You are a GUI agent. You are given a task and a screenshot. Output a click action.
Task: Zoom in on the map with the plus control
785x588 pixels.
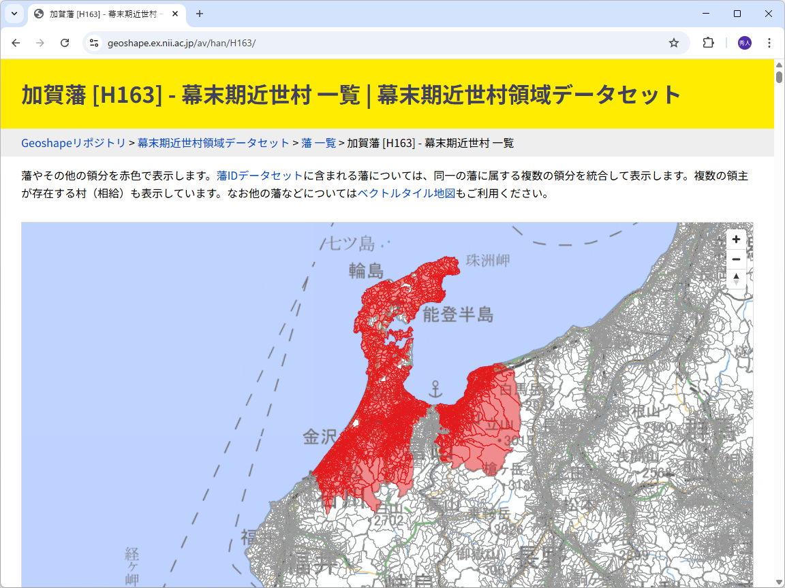(x=736, y=240)
